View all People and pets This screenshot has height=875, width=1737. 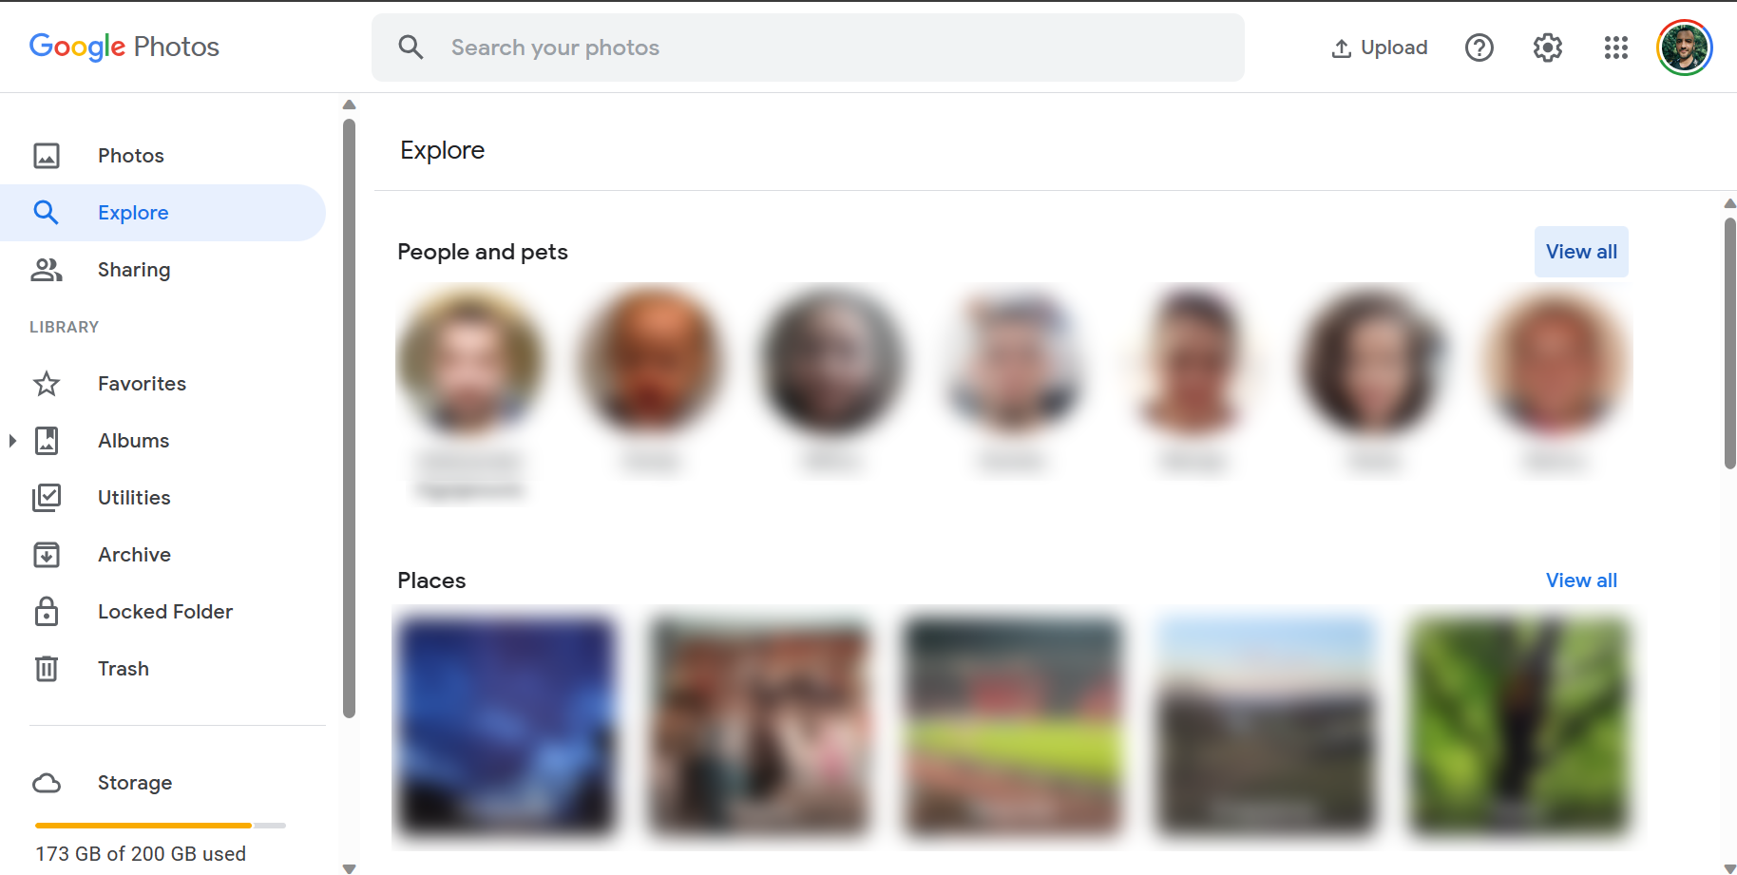pyautogui.click(x=1581, y=252)
